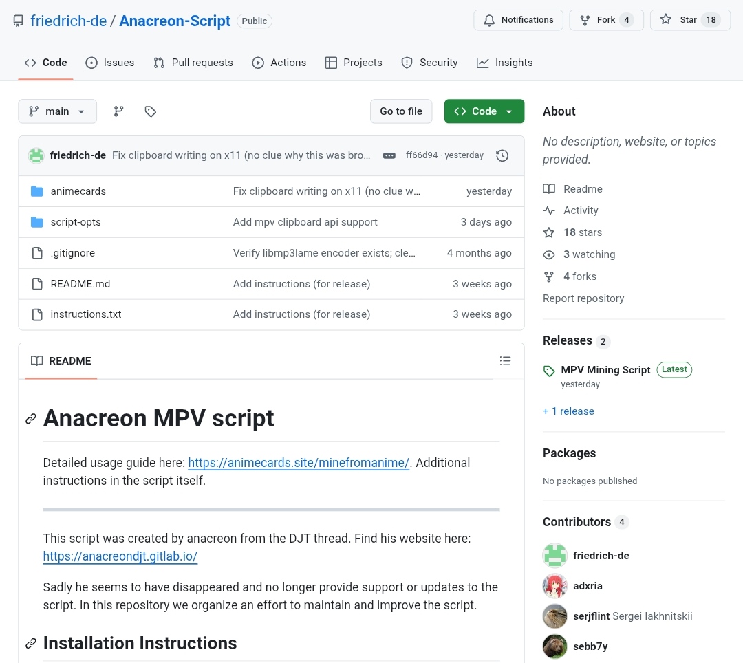Viewport: 743px width, 663px height.
Task: Open MPV Mining Script release
Action: coord(605,370)
